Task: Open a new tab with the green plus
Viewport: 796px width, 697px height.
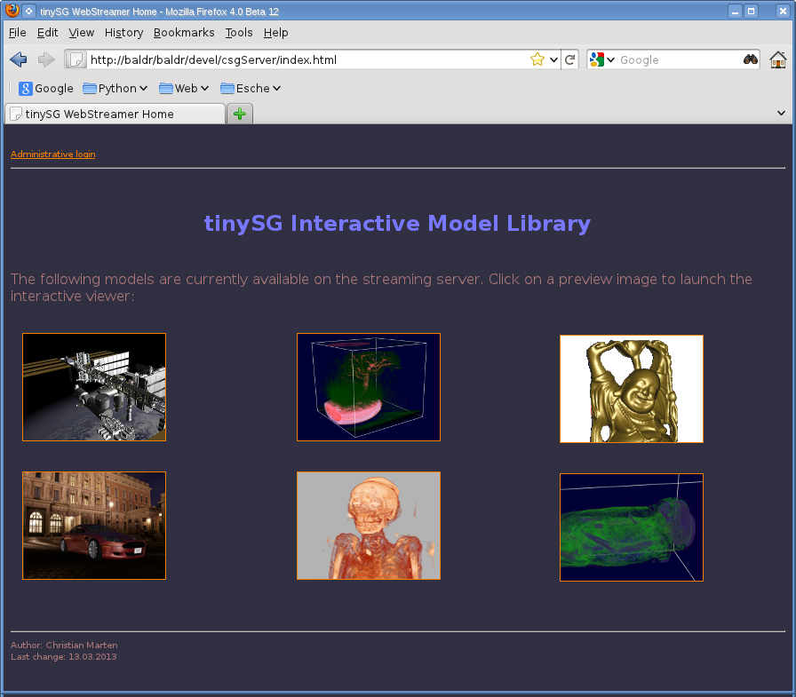Action: pos(239,114)
